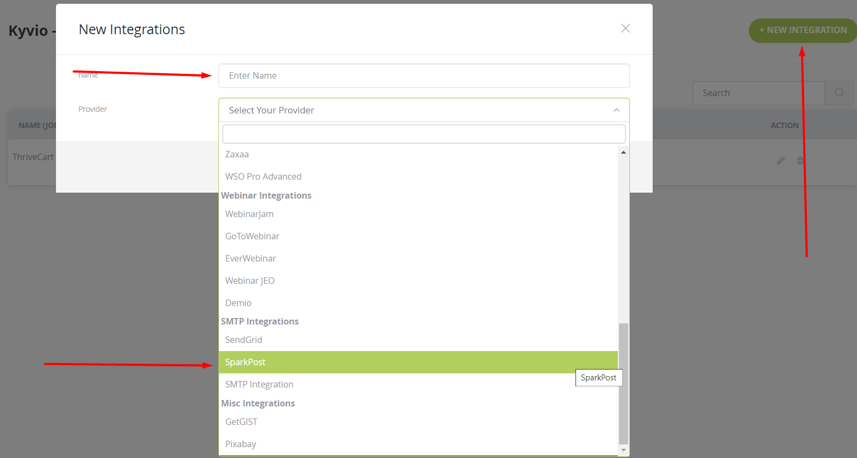Click the Enter Name input field
This screenshot has width=857, height=458.
click(424, 75)
